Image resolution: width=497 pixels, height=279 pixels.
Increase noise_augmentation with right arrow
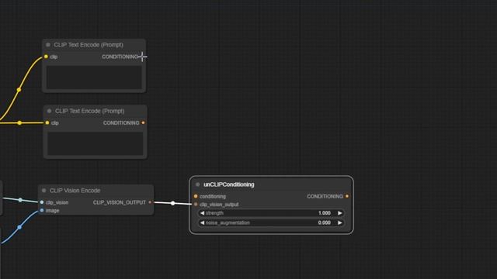340,222
